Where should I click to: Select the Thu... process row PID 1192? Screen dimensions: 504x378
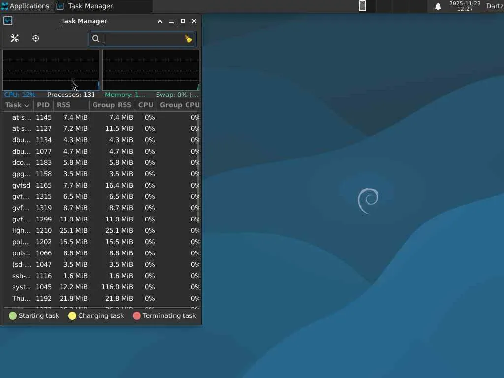101,299
